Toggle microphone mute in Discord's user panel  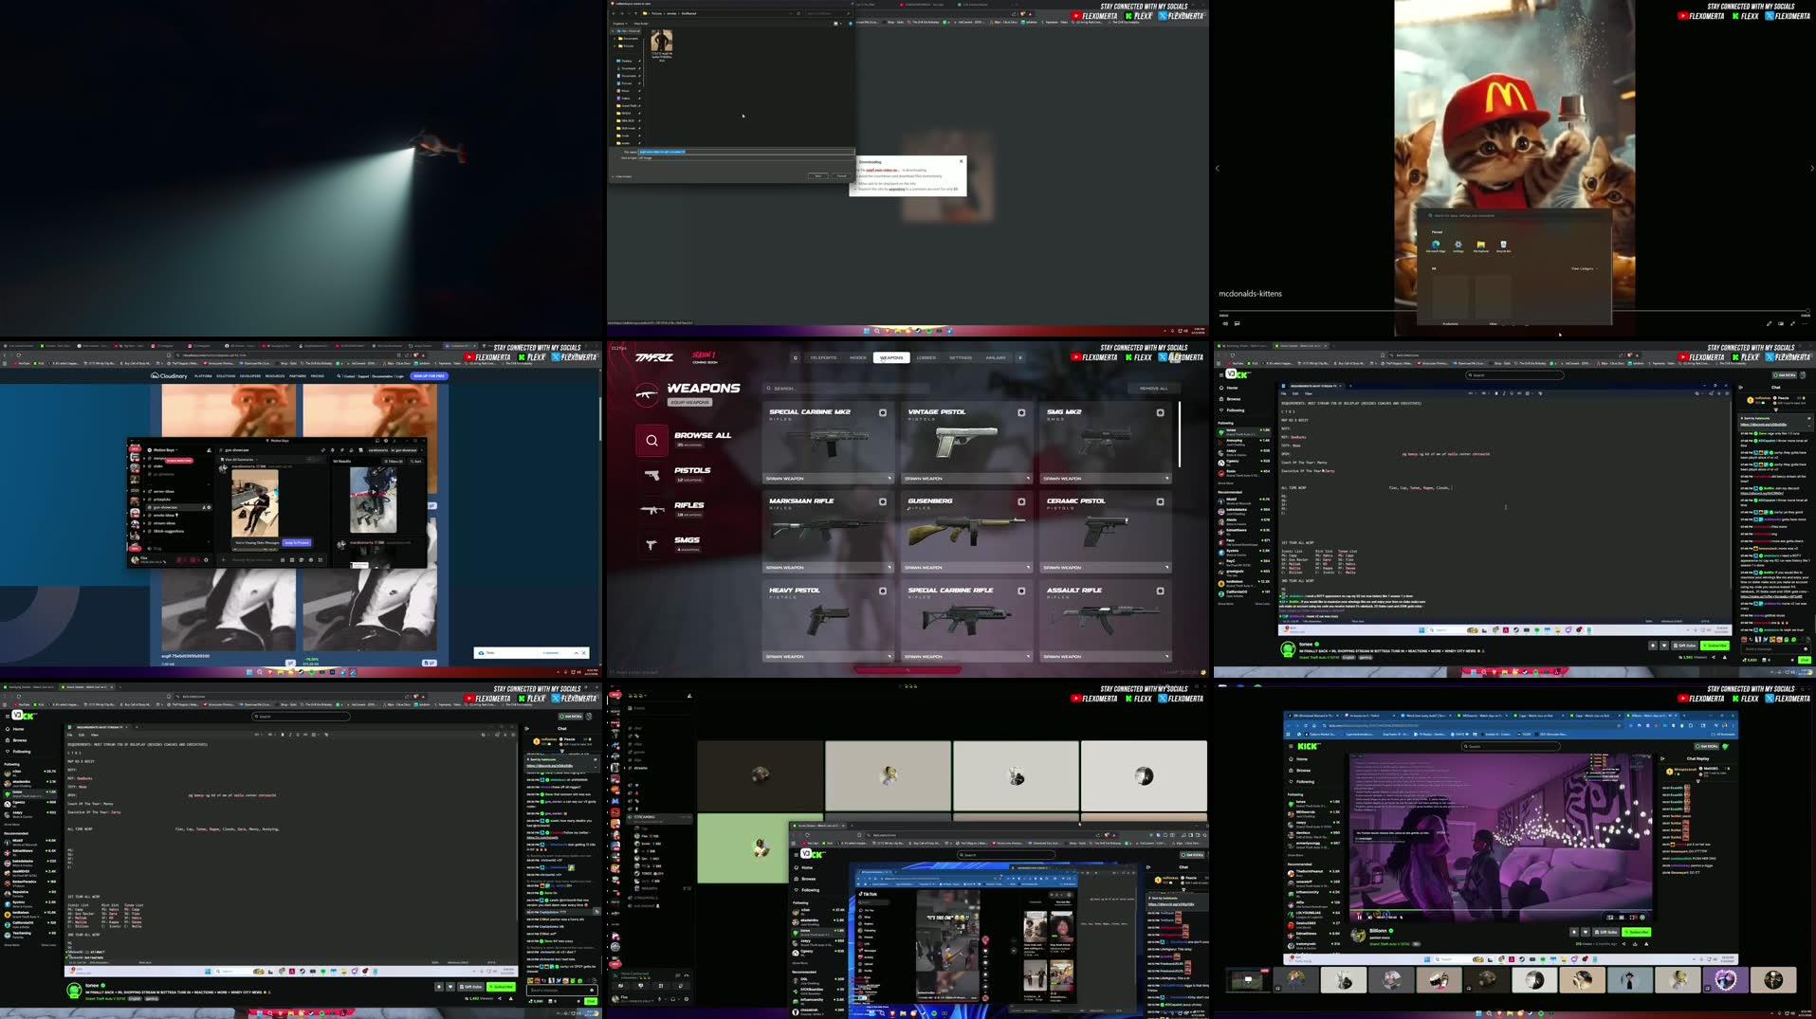point(178,559)
